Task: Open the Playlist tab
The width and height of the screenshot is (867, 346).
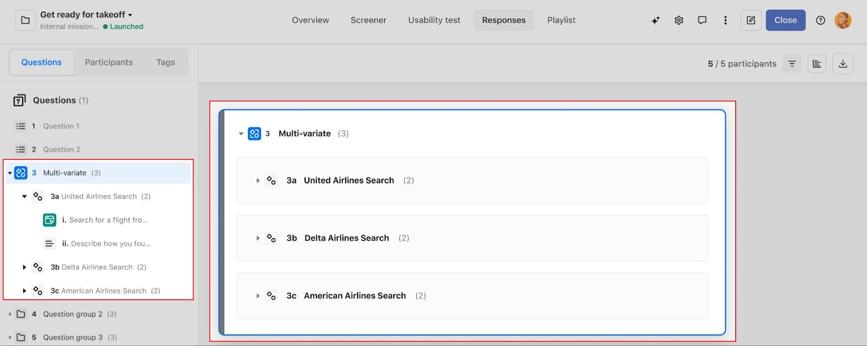Action: pos(561,20)
